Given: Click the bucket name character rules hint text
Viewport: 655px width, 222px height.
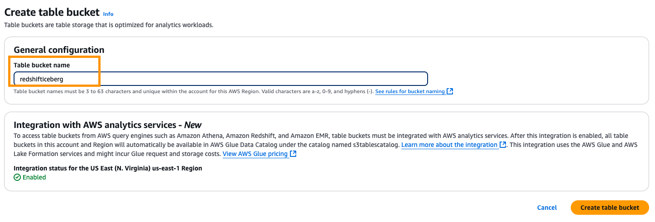Looking at the screenshot, I should pyautogui.click(x=193, y=91).
